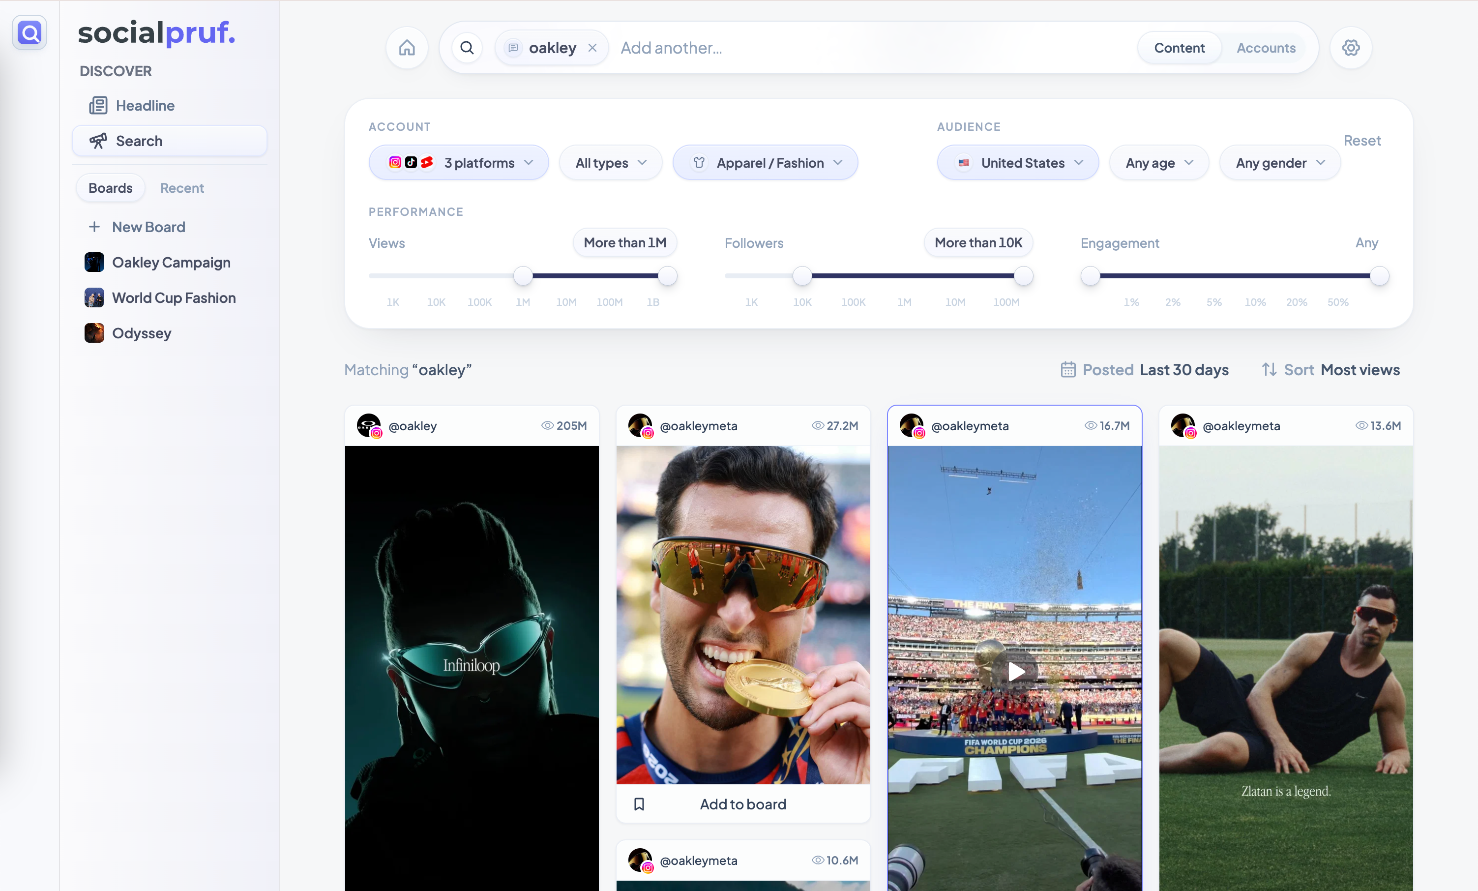Play the FIFA World Cup champions video

coord(1015,672)
